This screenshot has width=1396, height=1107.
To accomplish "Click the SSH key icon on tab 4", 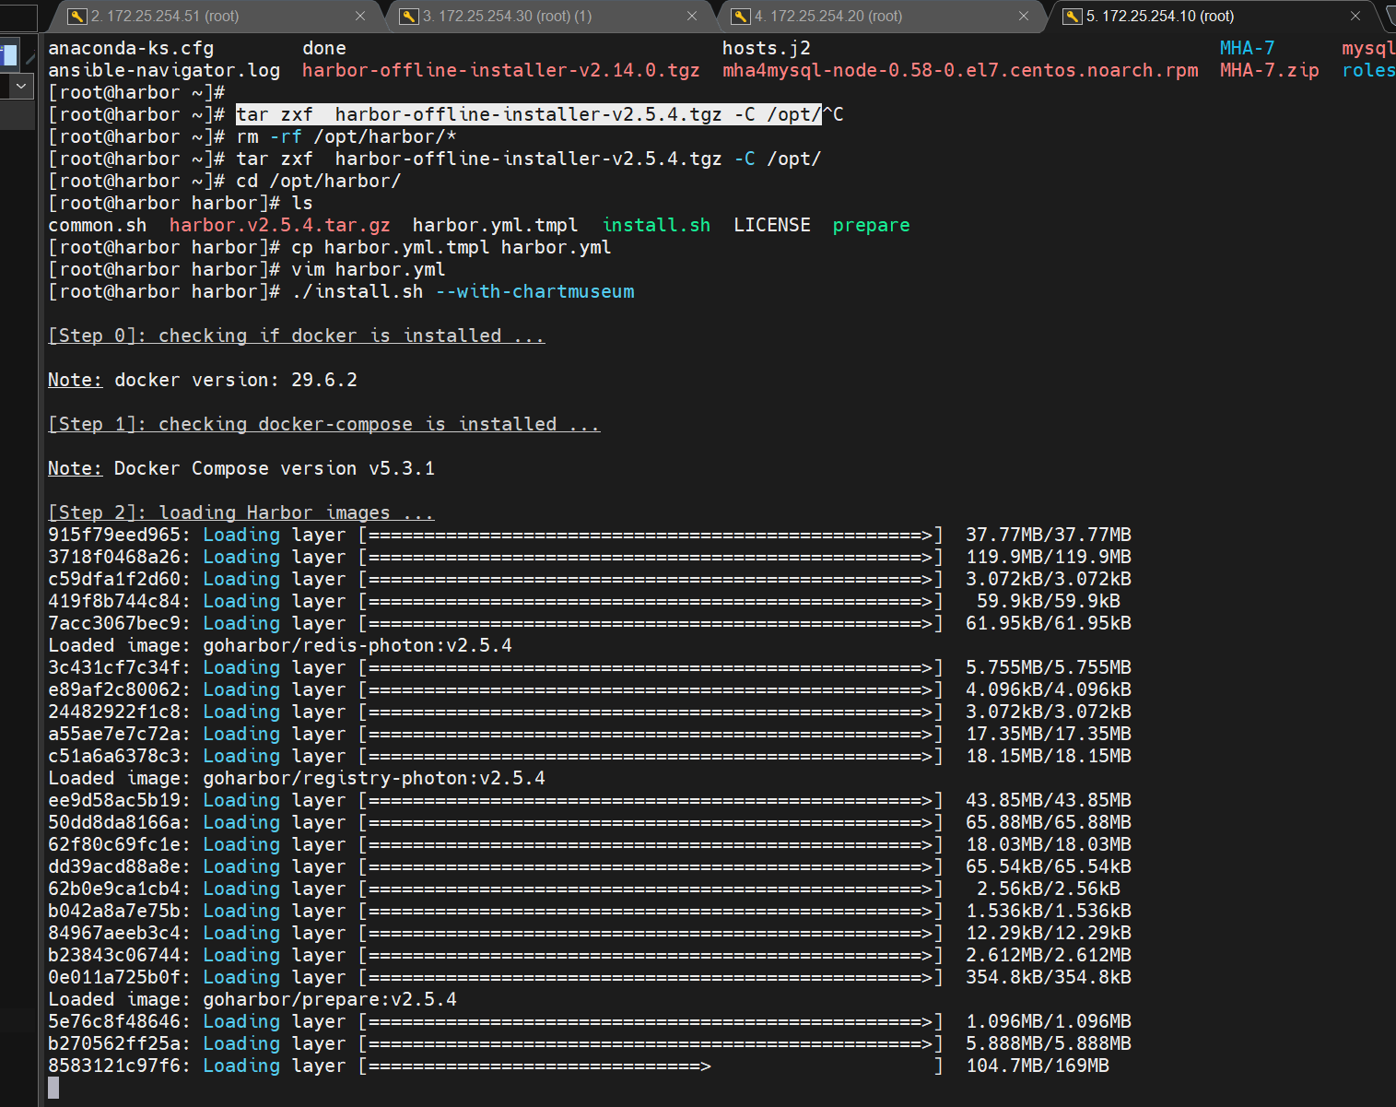I will pyautogui.click(x=741, y=16).
